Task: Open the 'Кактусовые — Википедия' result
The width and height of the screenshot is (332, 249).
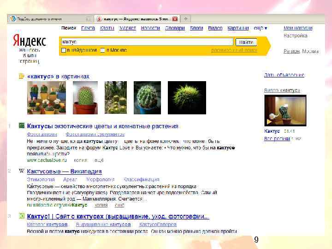Action: click(x=65, y=171)
